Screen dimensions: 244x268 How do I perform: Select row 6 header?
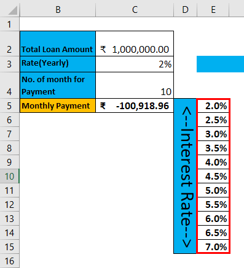pos(9,120)
